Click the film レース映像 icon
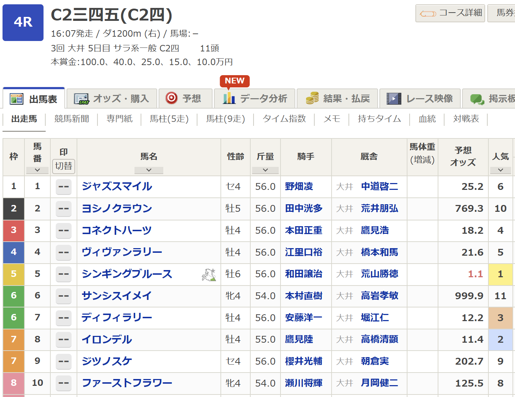Viewport: 515px width, 397px height. [x=394, y=99]
